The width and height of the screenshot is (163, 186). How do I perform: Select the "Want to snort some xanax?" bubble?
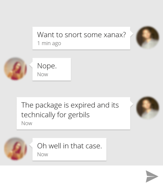pos(81,38)
